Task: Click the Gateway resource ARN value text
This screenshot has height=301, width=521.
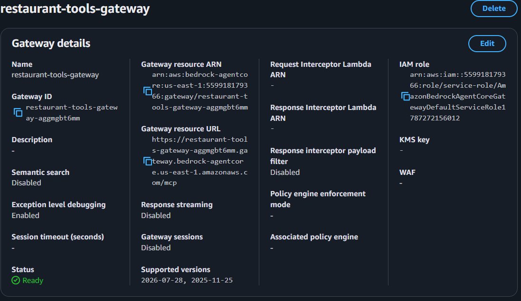Action: [199, 91]
